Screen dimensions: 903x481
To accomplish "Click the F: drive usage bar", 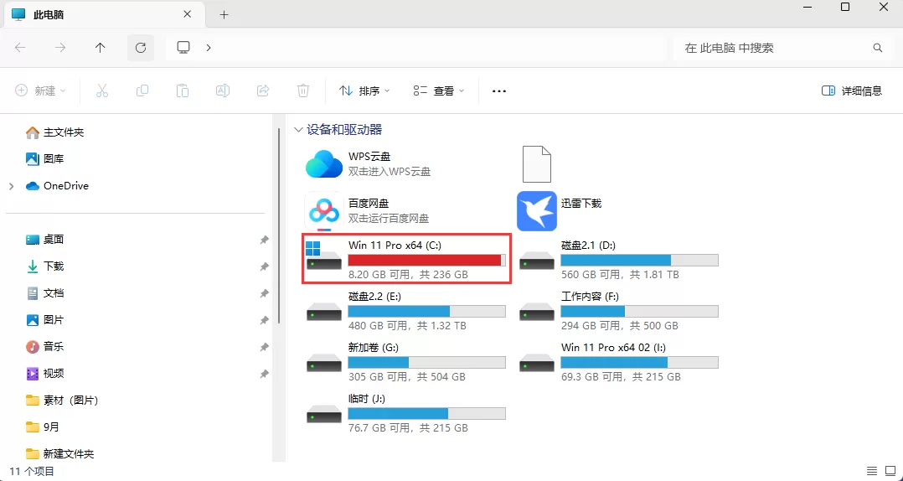I will tap(639, 312).
